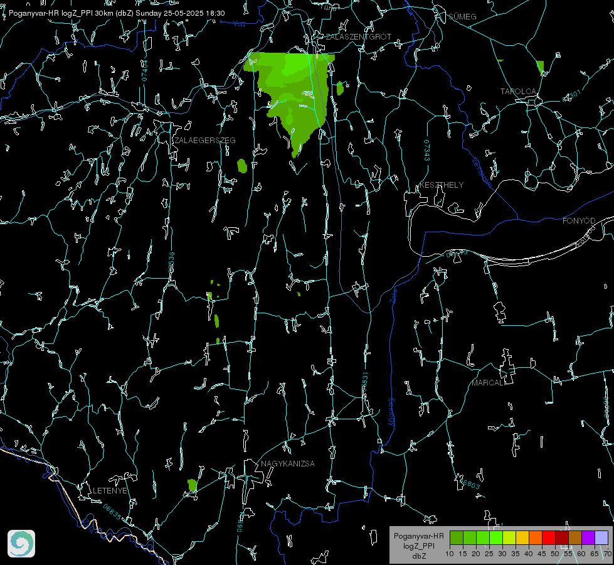
Task: Pick the dark green 10–15 dBZ legend swatch
Action: (x=457, y=537)
